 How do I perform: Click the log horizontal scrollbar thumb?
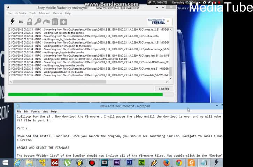[59, 82]
